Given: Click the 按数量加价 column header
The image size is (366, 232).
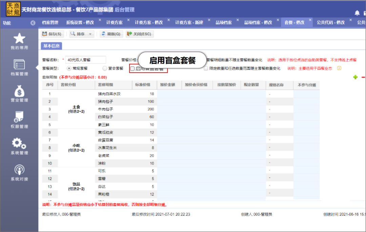Looking at the screenshot, I should 226,85.
